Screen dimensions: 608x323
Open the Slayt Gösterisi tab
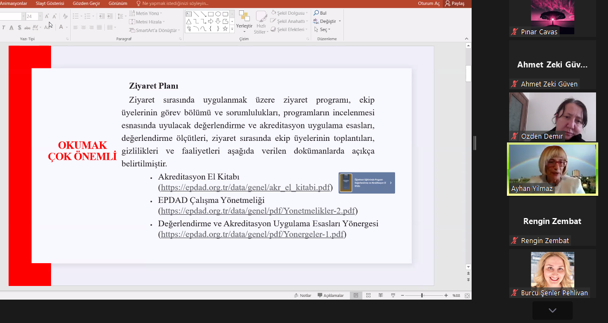click(50, 3)
